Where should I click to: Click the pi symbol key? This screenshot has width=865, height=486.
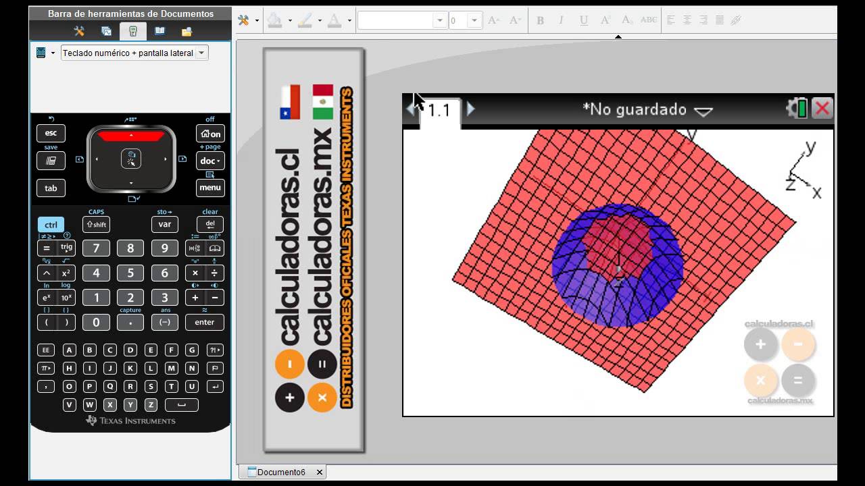pos(45,369)
